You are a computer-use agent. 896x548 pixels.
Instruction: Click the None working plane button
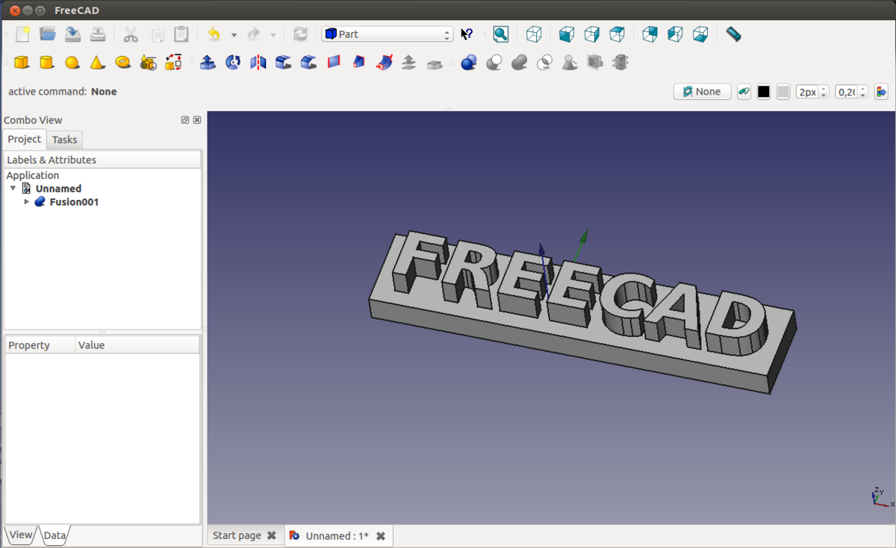[702, 92]
